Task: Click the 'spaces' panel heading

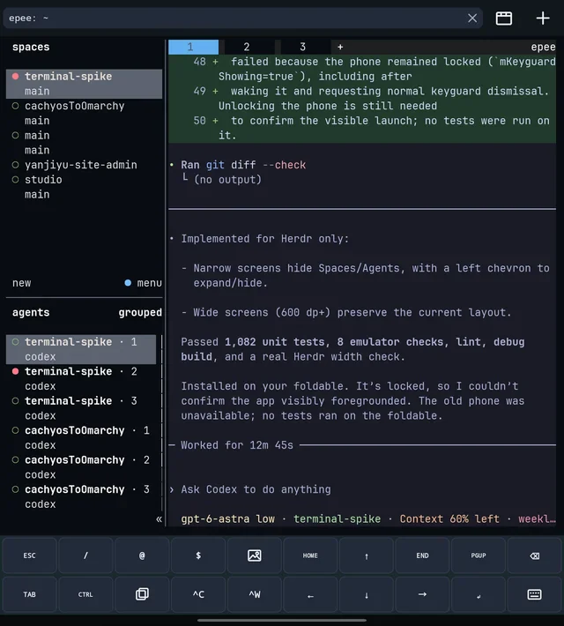Action: pos(31,47)
